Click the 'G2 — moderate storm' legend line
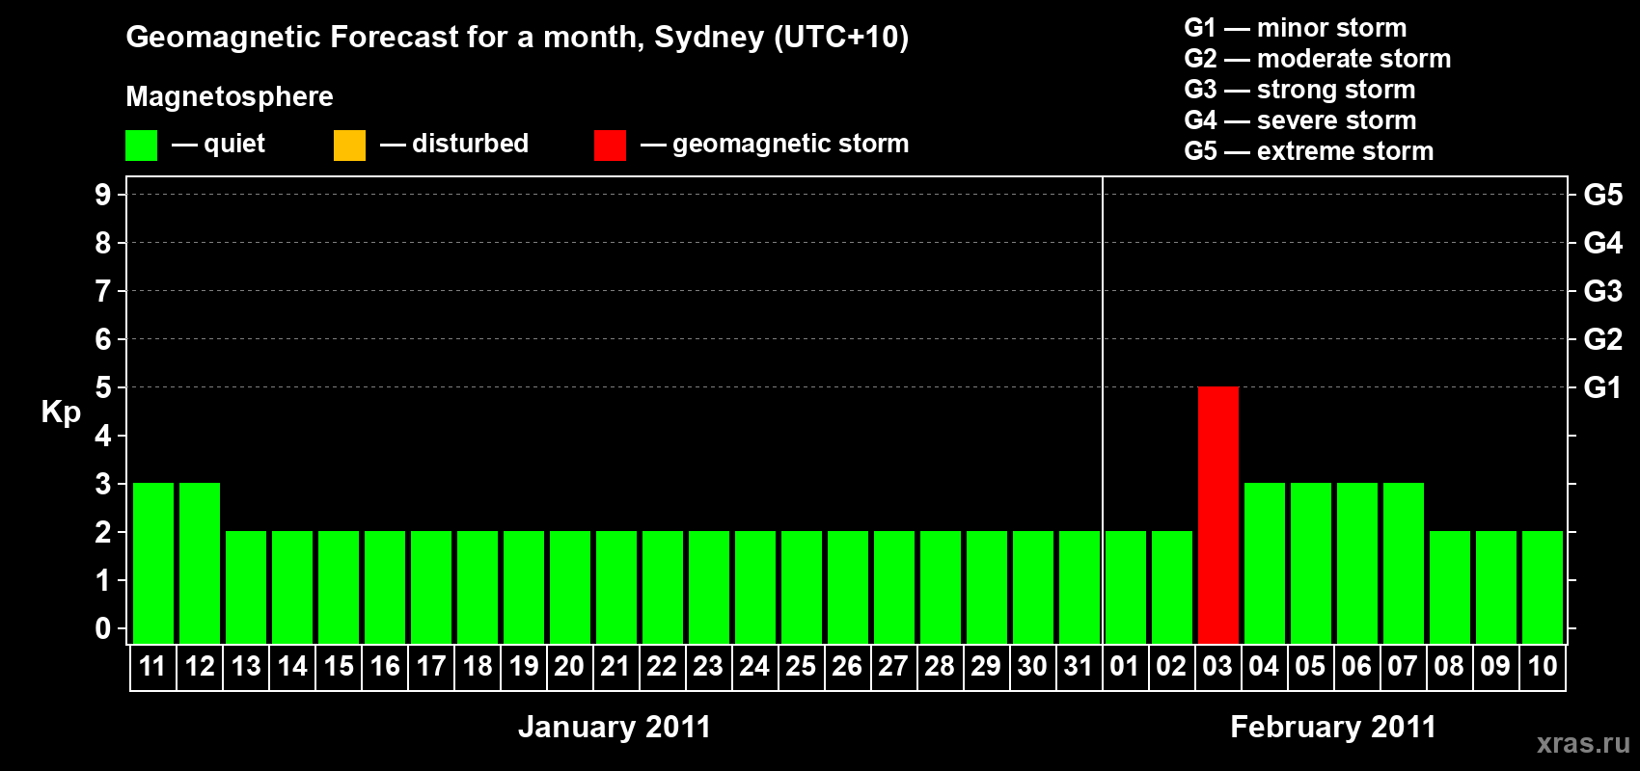This screenshot has width=1640, height=771. (x=1318, y=59)
